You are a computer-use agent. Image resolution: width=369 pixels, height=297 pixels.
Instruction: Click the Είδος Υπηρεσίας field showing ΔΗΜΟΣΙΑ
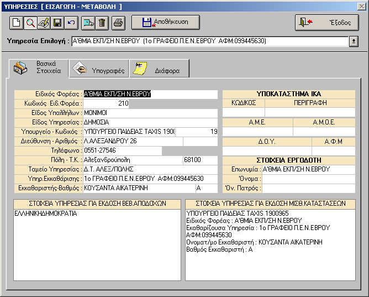pos(150,122)
